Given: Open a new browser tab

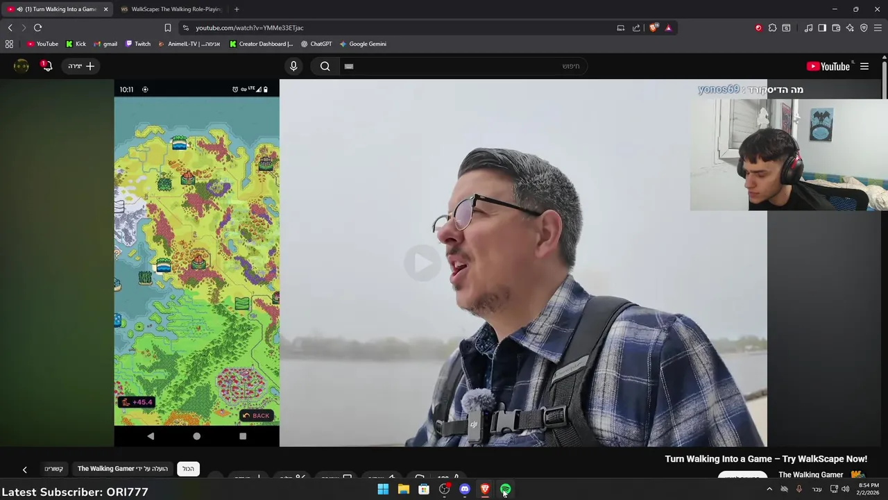Looking at the screenshot, I should (237, 9).
